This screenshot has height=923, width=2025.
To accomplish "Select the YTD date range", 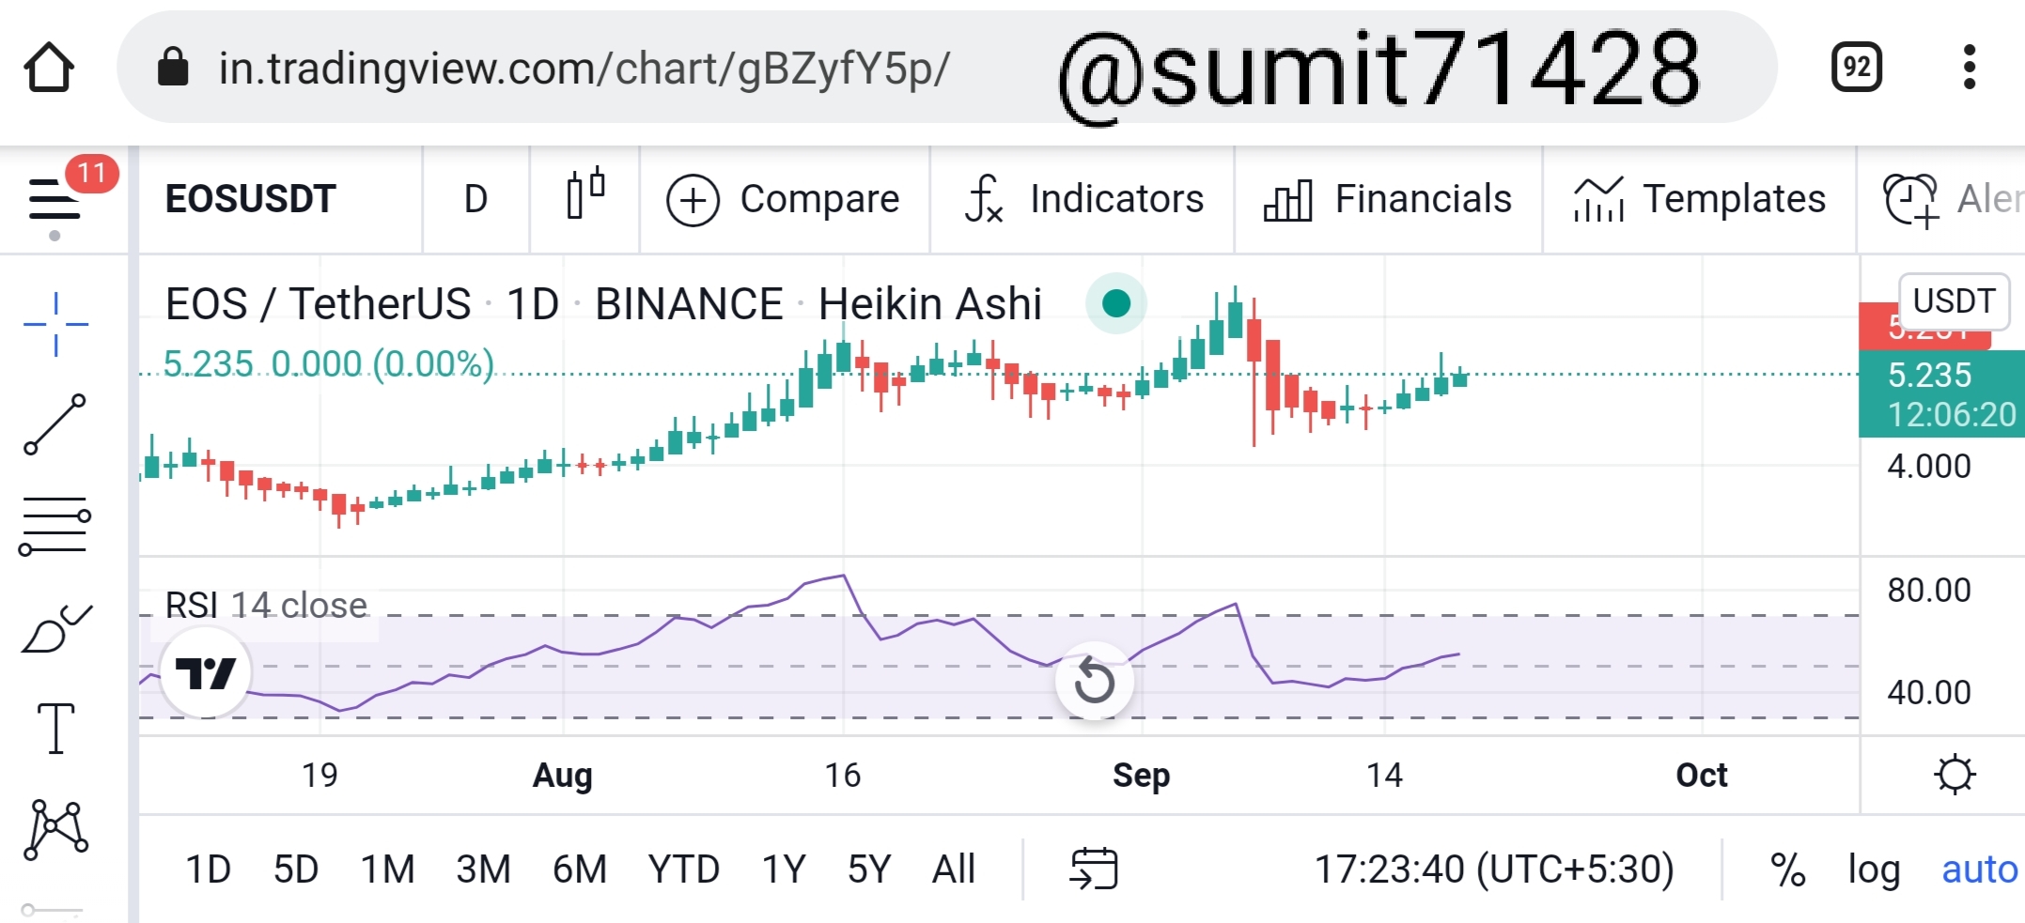I will click(x=684, y=869).
